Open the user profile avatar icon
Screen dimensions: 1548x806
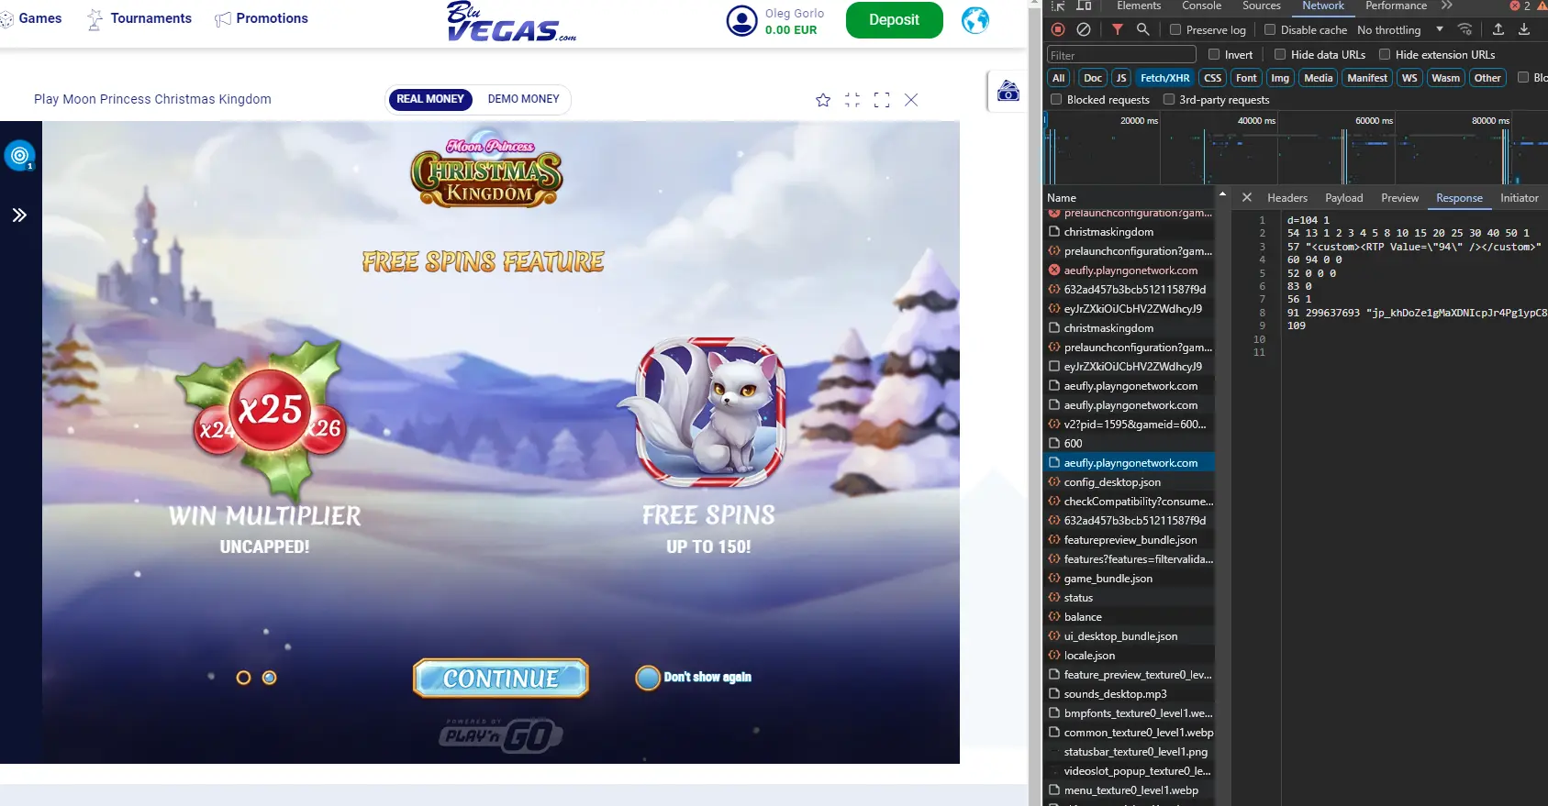[741, 20]
